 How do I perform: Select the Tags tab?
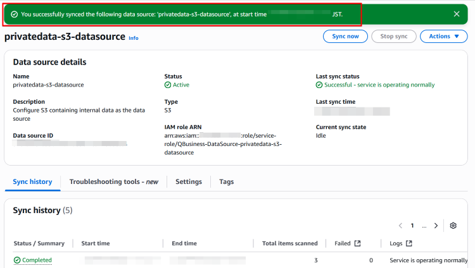coord(226,182)
